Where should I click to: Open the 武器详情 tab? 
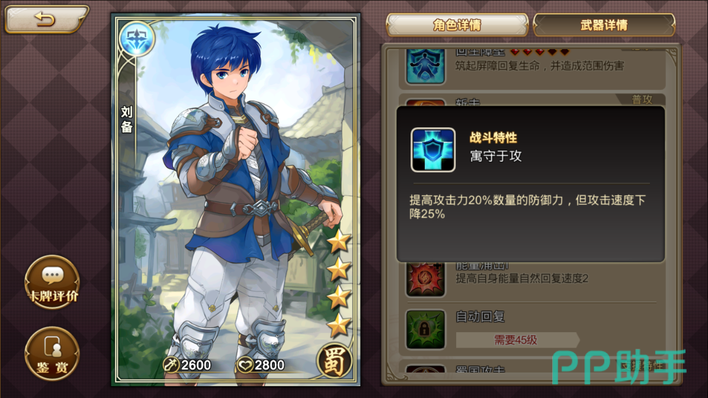pos(604,25)
